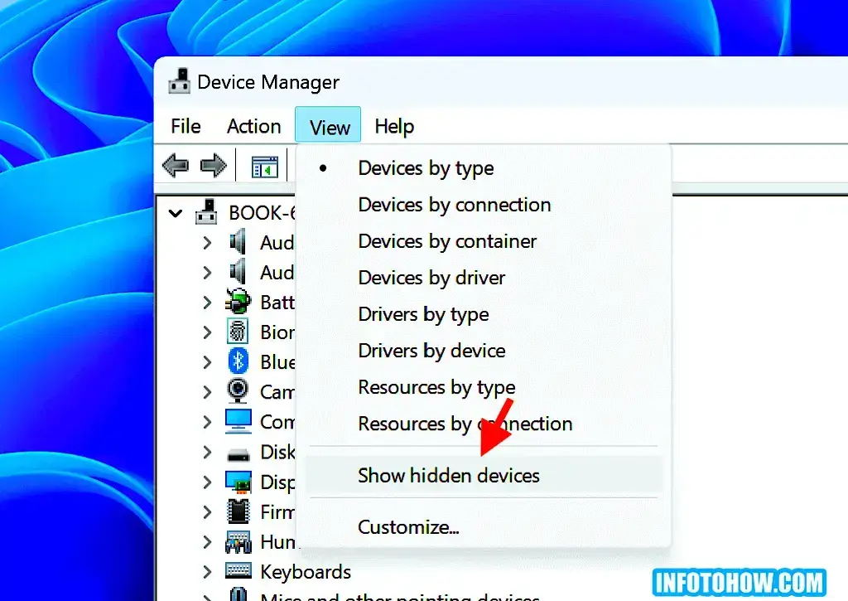This screenshot has width=848, height=601.
Task: Open the Action menu
Action: tap(253, 126)
